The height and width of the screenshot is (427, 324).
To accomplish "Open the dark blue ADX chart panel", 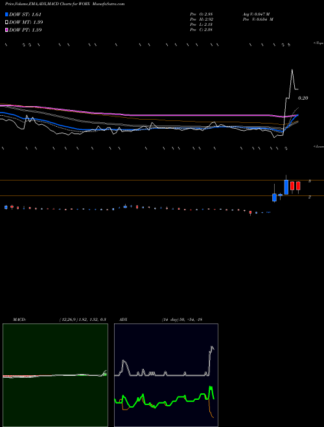I will tap(166, 375).
